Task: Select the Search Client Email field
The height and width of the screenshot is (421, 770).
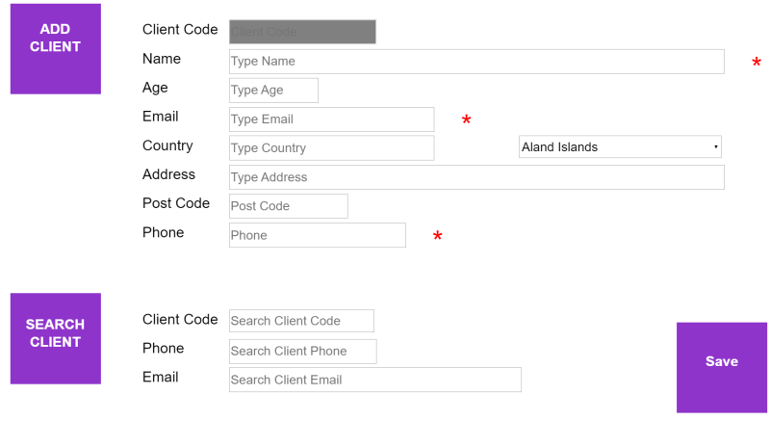Action: pos(375,380)
